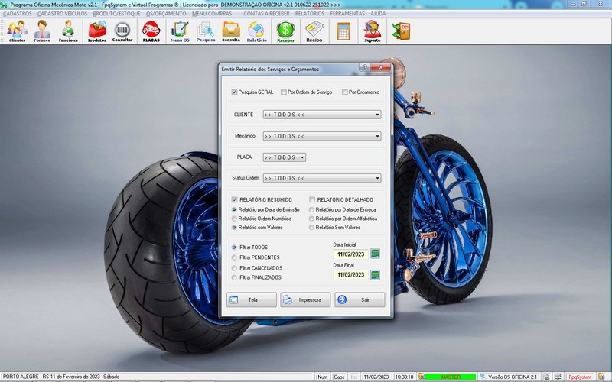The width and height of the screenshot is (612, 382).
Task: Check the RELATÓRIO DETALHADO checkbox
Action: pyautogui.click(x=312, y=199)
